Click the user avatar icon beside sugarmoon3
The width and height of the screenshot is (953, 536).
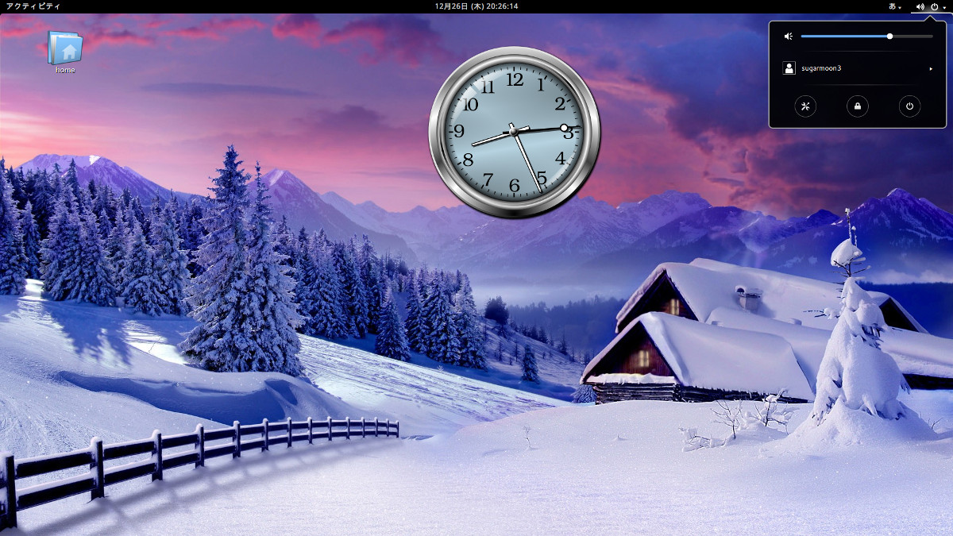click(x=789, y=68)
